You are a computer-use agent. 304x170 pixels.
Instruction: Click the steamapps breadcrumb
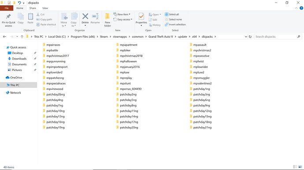click(120, 37)
